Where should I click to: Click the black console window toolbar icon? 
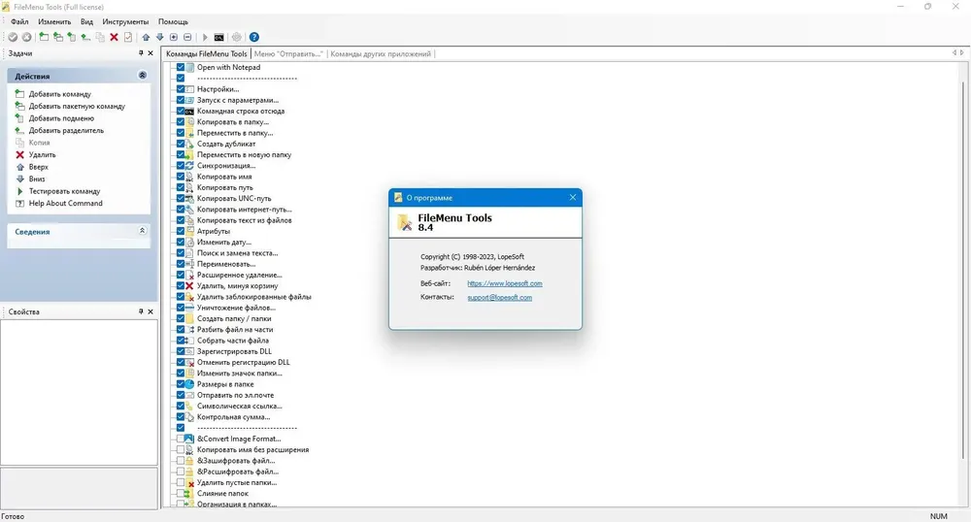point(218,37)
